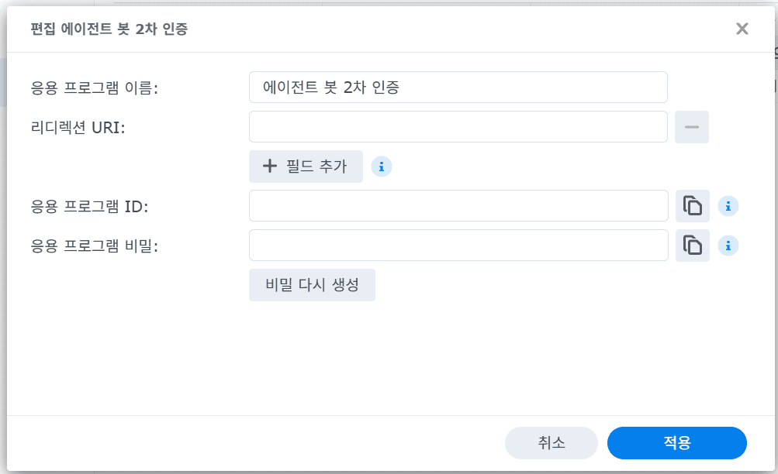Cancel editing with the 취소 button

pyautogui.click(x=552, y=442)
